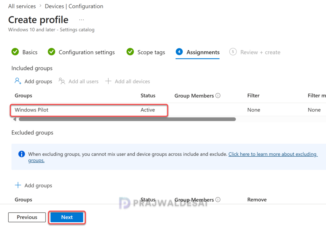The height and width of the screenshot is (229, 326).
Task: Click the horizontal scrollbar under included groups
Action: tap(127, 119)
